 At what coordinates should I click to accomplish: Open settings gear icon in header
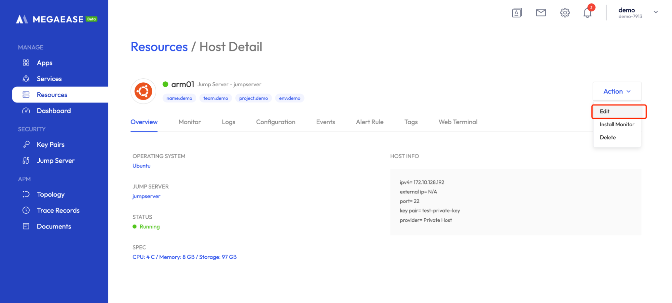pos(565,13)
